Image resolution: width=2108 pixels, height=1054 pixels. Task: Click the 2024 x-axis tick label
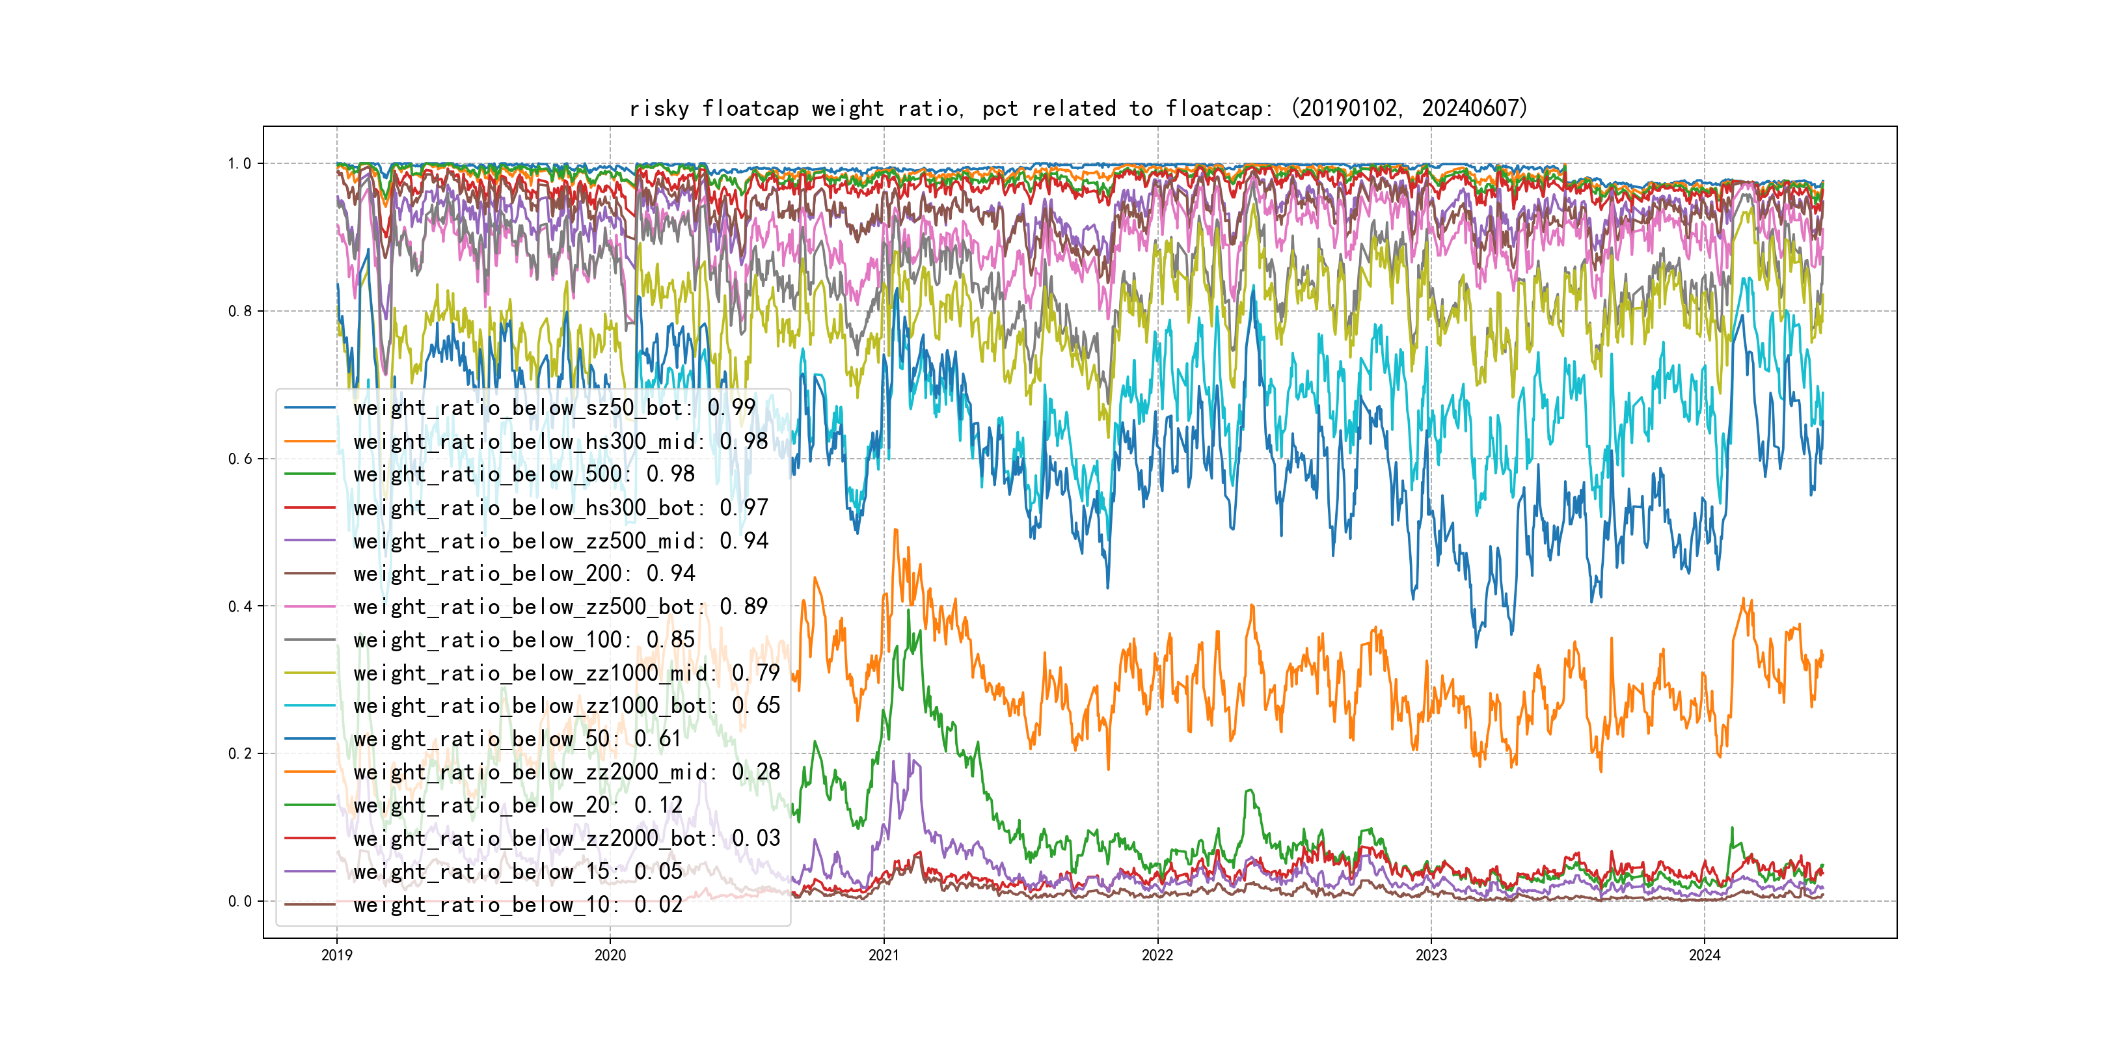[x=1705, y=955]
